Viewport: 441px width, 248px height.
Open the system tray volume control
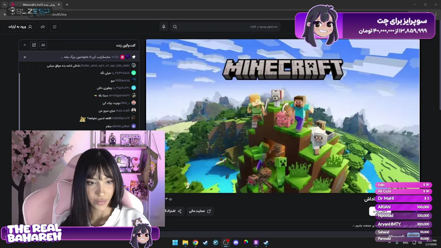(420, 242)
